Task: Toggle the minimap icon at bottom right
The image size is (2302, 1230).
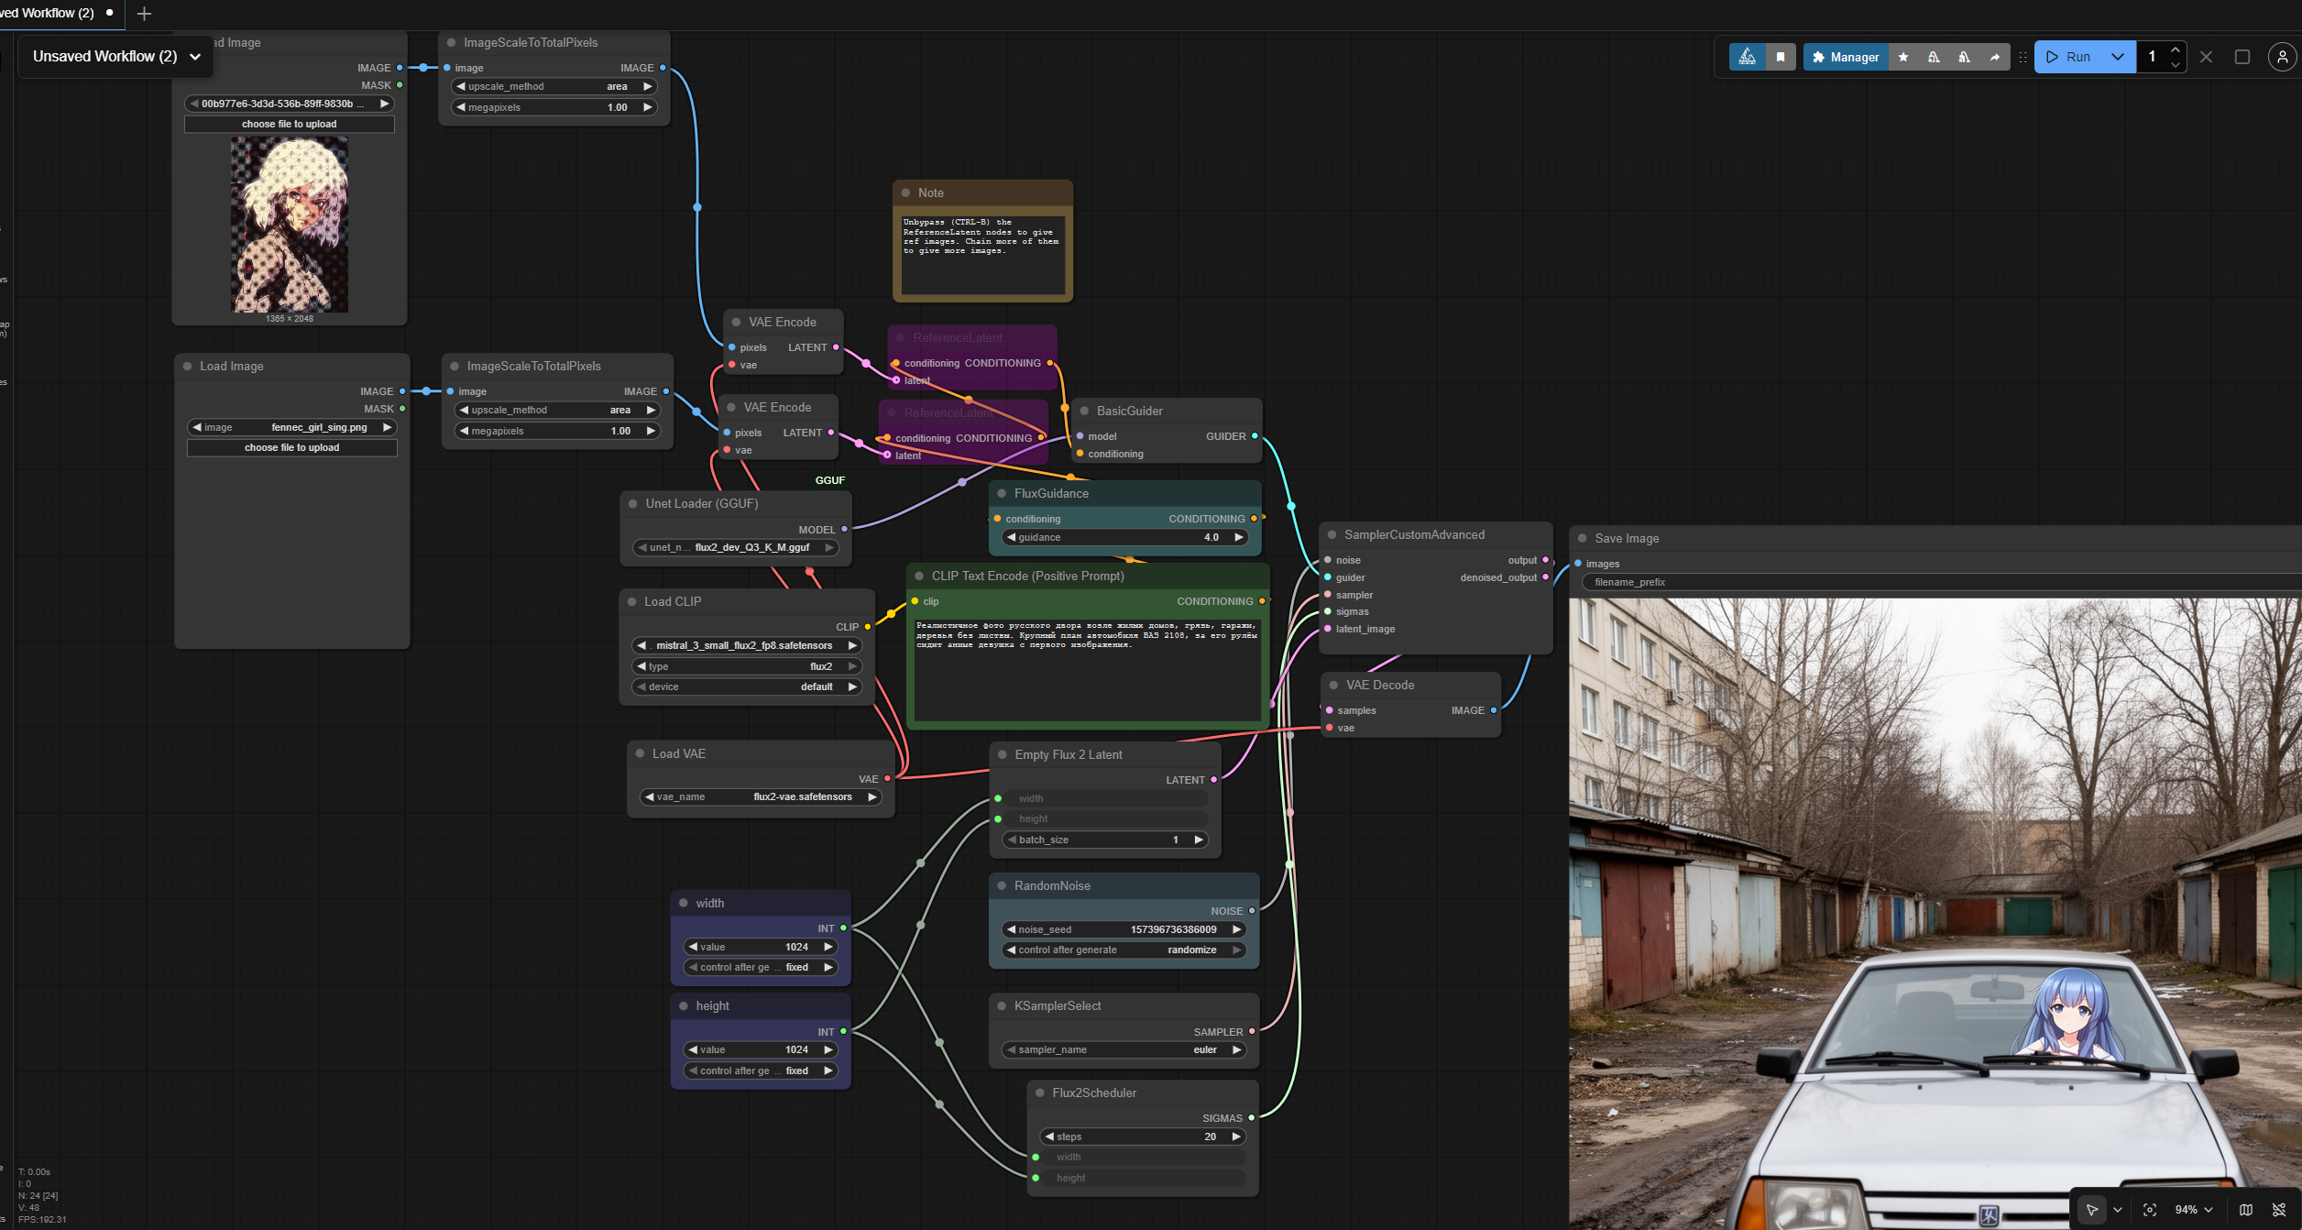Action: (2245, 1209)
